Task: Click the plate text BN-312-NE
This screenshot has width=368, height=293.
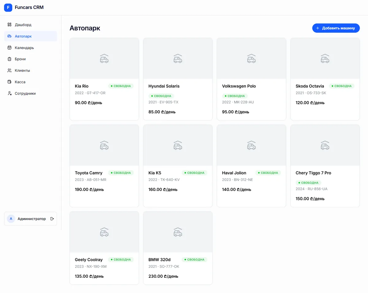Action: 243,180
